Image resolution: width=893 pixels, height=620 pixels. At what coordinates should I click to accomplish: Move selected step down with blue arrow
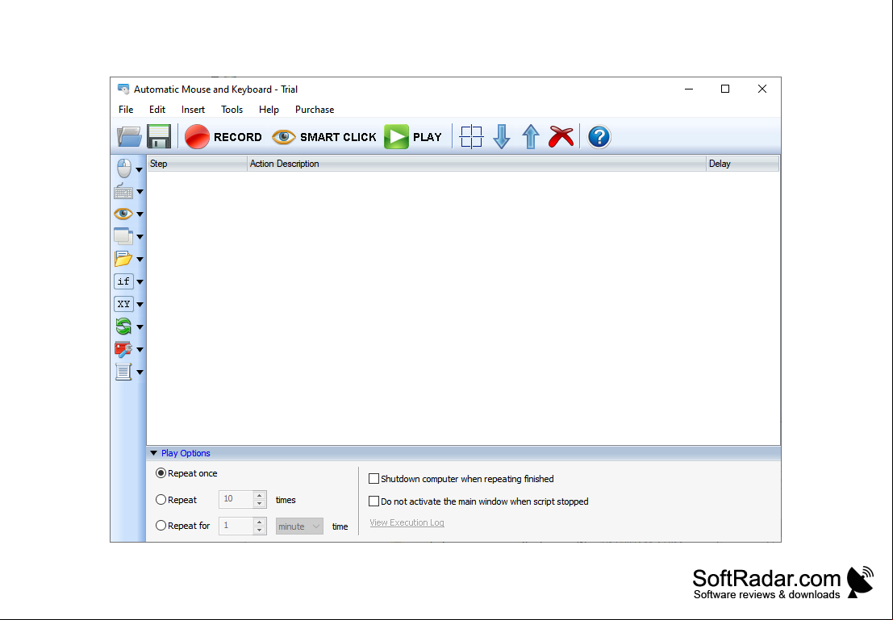[x=501, y=137]
